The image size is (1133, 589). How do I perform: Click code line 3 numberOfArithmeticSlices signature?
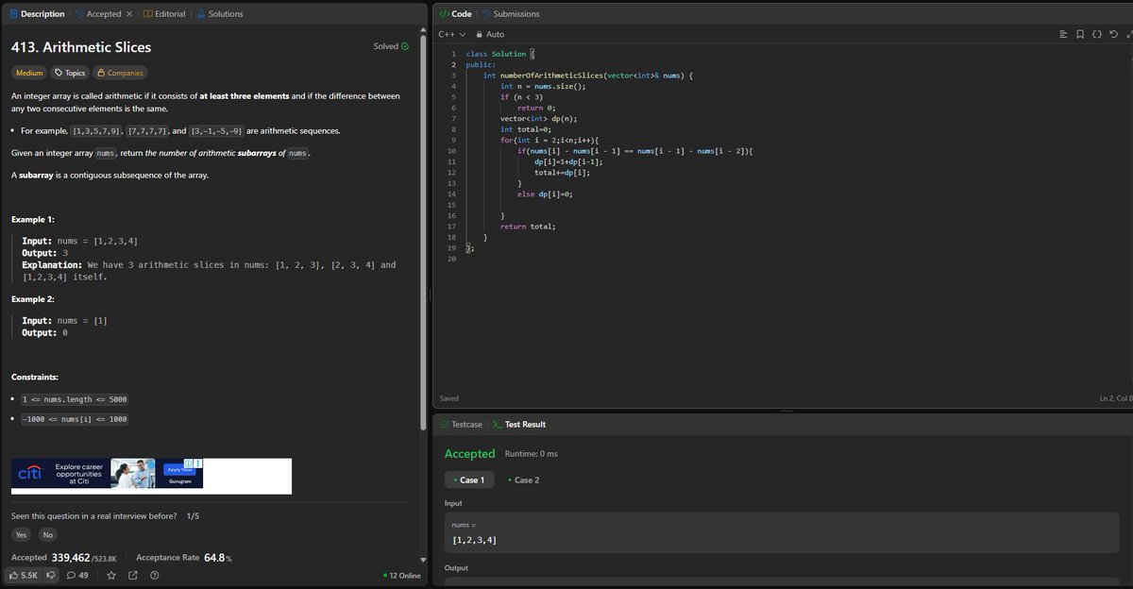(588, 76)
